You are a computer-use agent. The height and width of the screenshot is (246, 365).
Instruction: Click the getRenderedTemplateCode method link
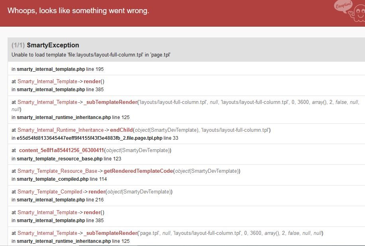click(138, 171)
